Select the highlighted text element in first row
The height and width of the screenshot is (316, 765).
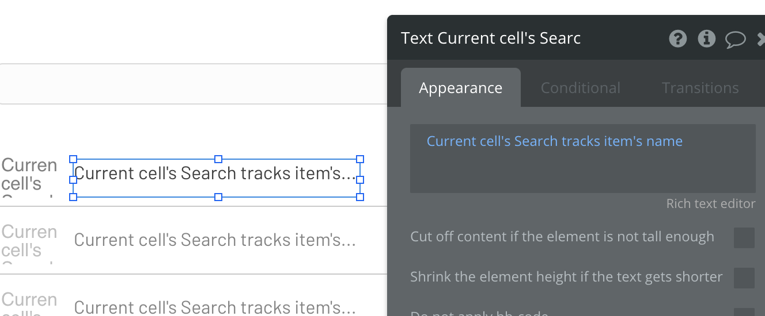pyautogui.click(x=216, y=174)
